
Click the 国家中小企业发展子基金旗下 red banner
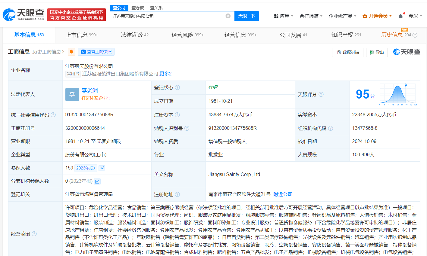point(77,15)
